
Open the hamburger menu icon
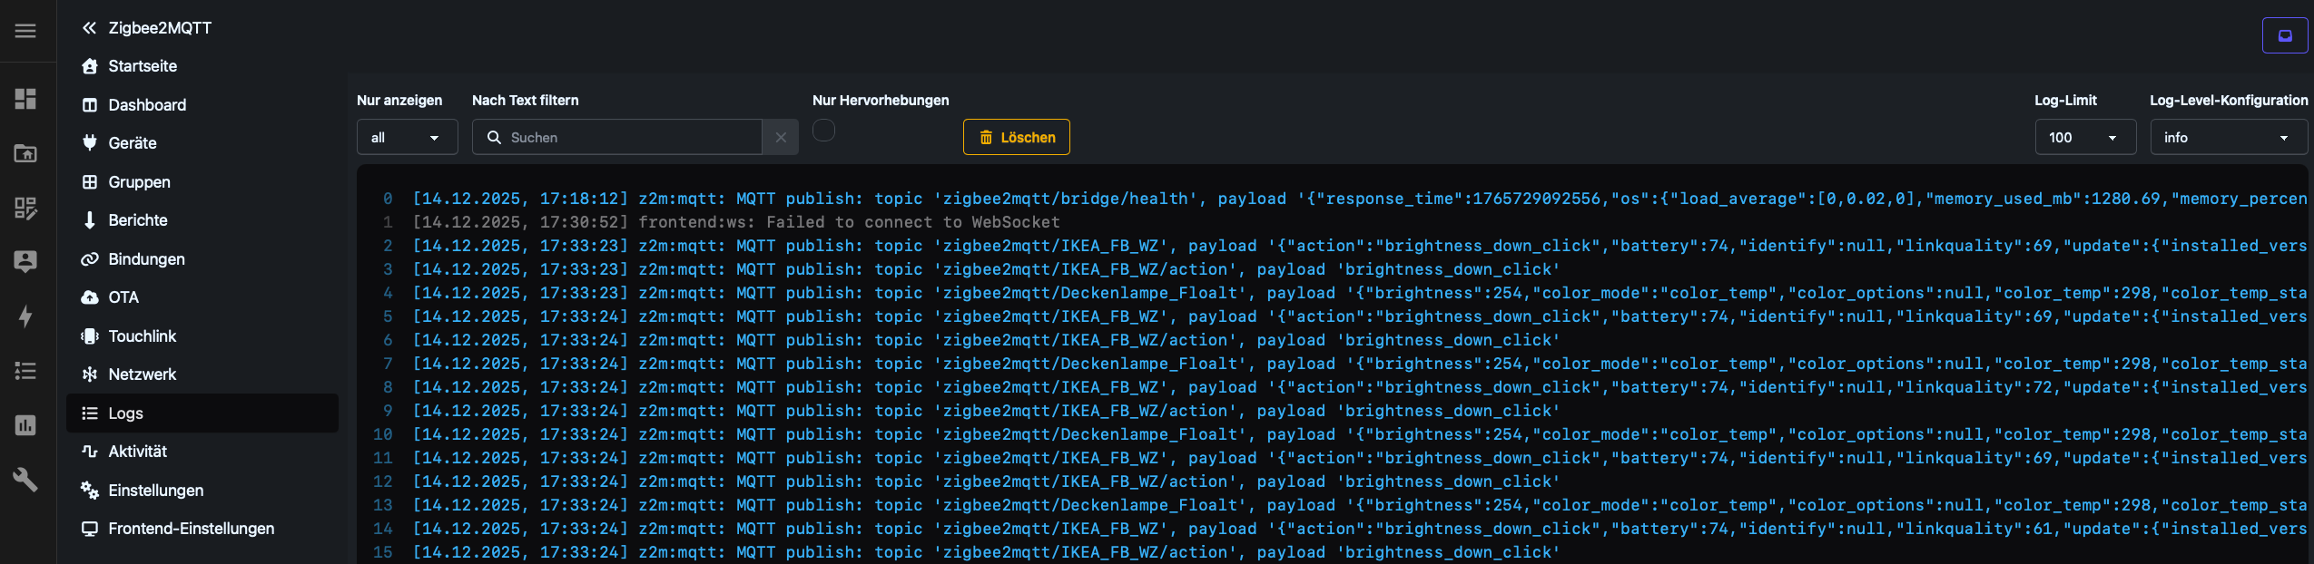click(25, 31)
